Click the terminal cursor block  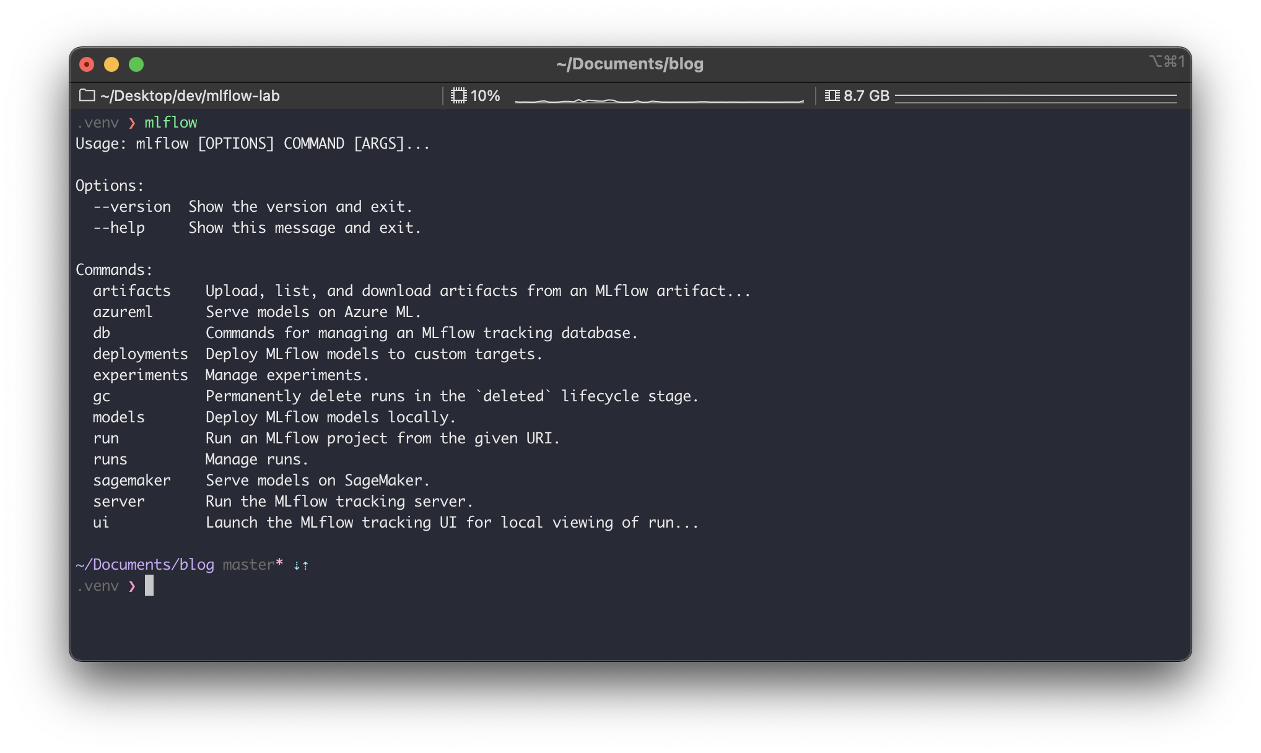click(x=149, y=585)
